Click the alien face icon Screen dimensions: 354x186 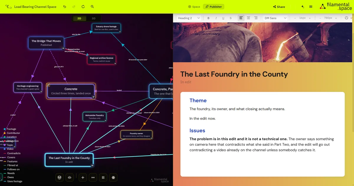point(59,177)
